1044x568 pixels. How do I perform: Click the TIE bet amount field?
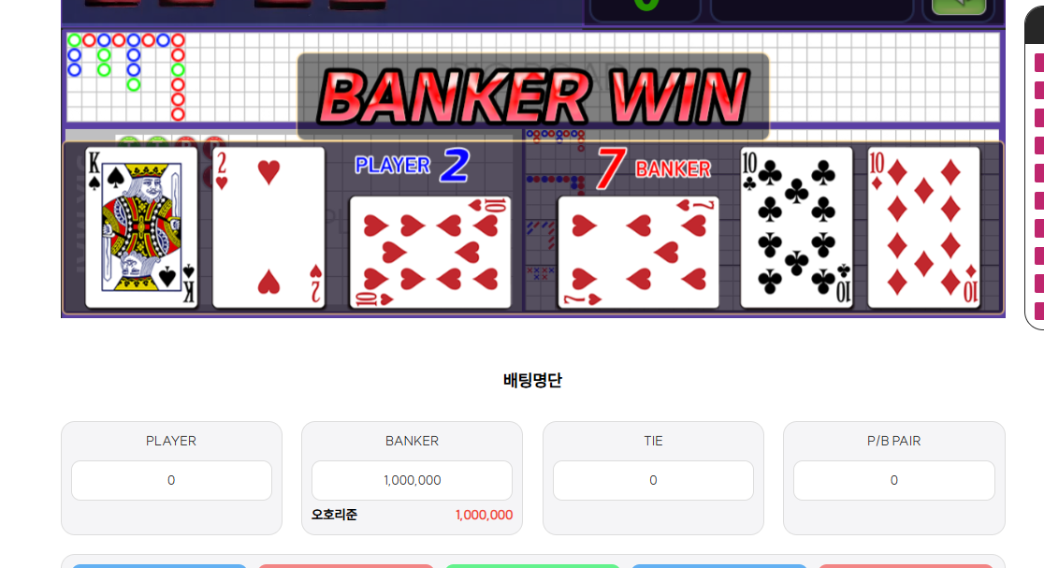coord(653,480)
